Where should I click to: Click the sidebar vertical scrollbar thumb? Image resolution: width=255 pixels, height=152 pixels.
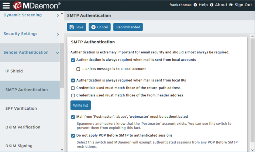[62, 66]
